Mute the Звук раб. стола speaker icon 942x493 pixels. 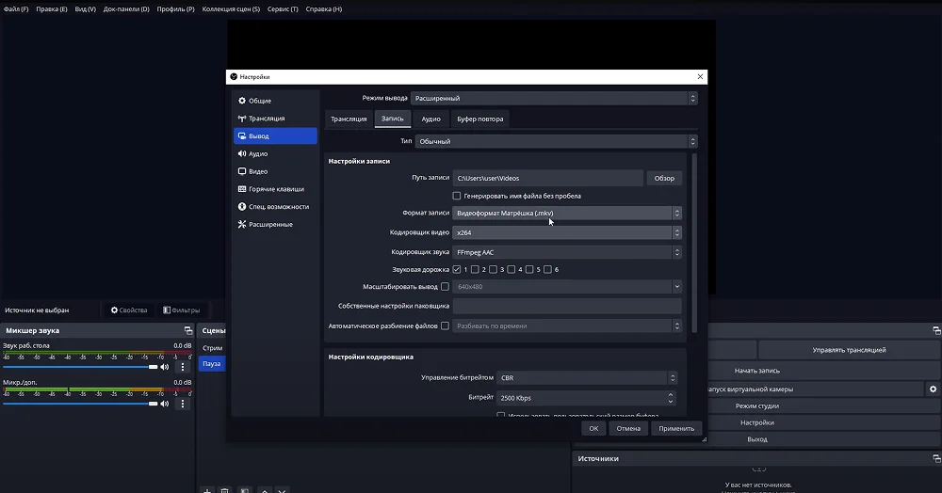pos(165,367)
